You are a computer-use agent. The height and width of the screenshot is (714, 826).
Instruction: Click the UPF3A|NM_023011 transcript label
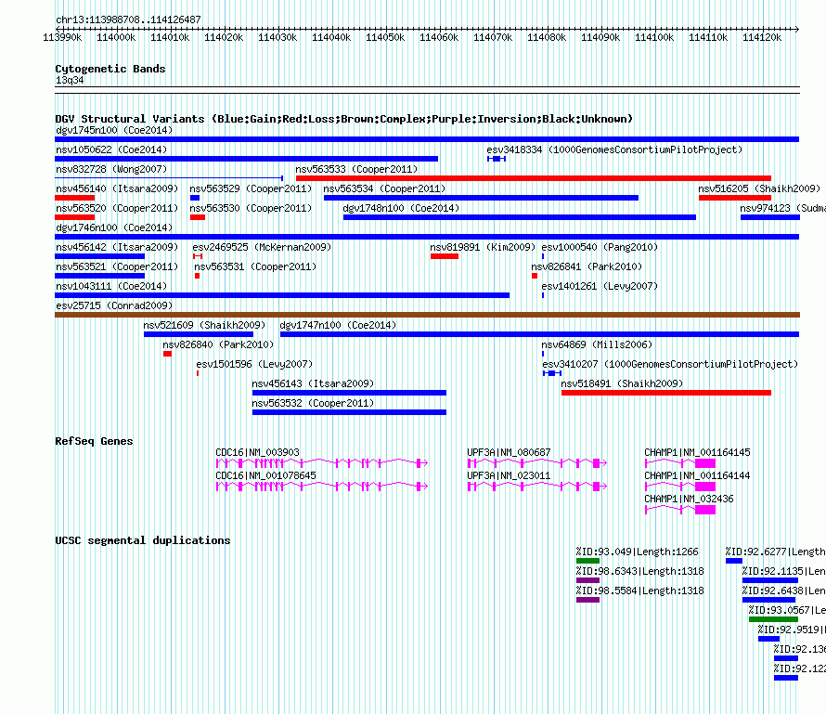click(x=509, y=475)
